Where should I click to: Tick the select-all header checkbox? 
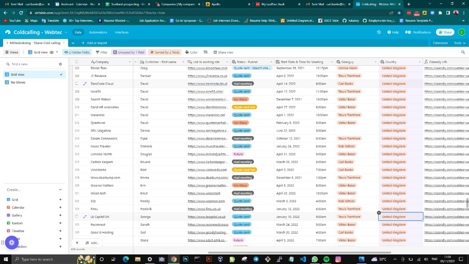pos(77,62)
